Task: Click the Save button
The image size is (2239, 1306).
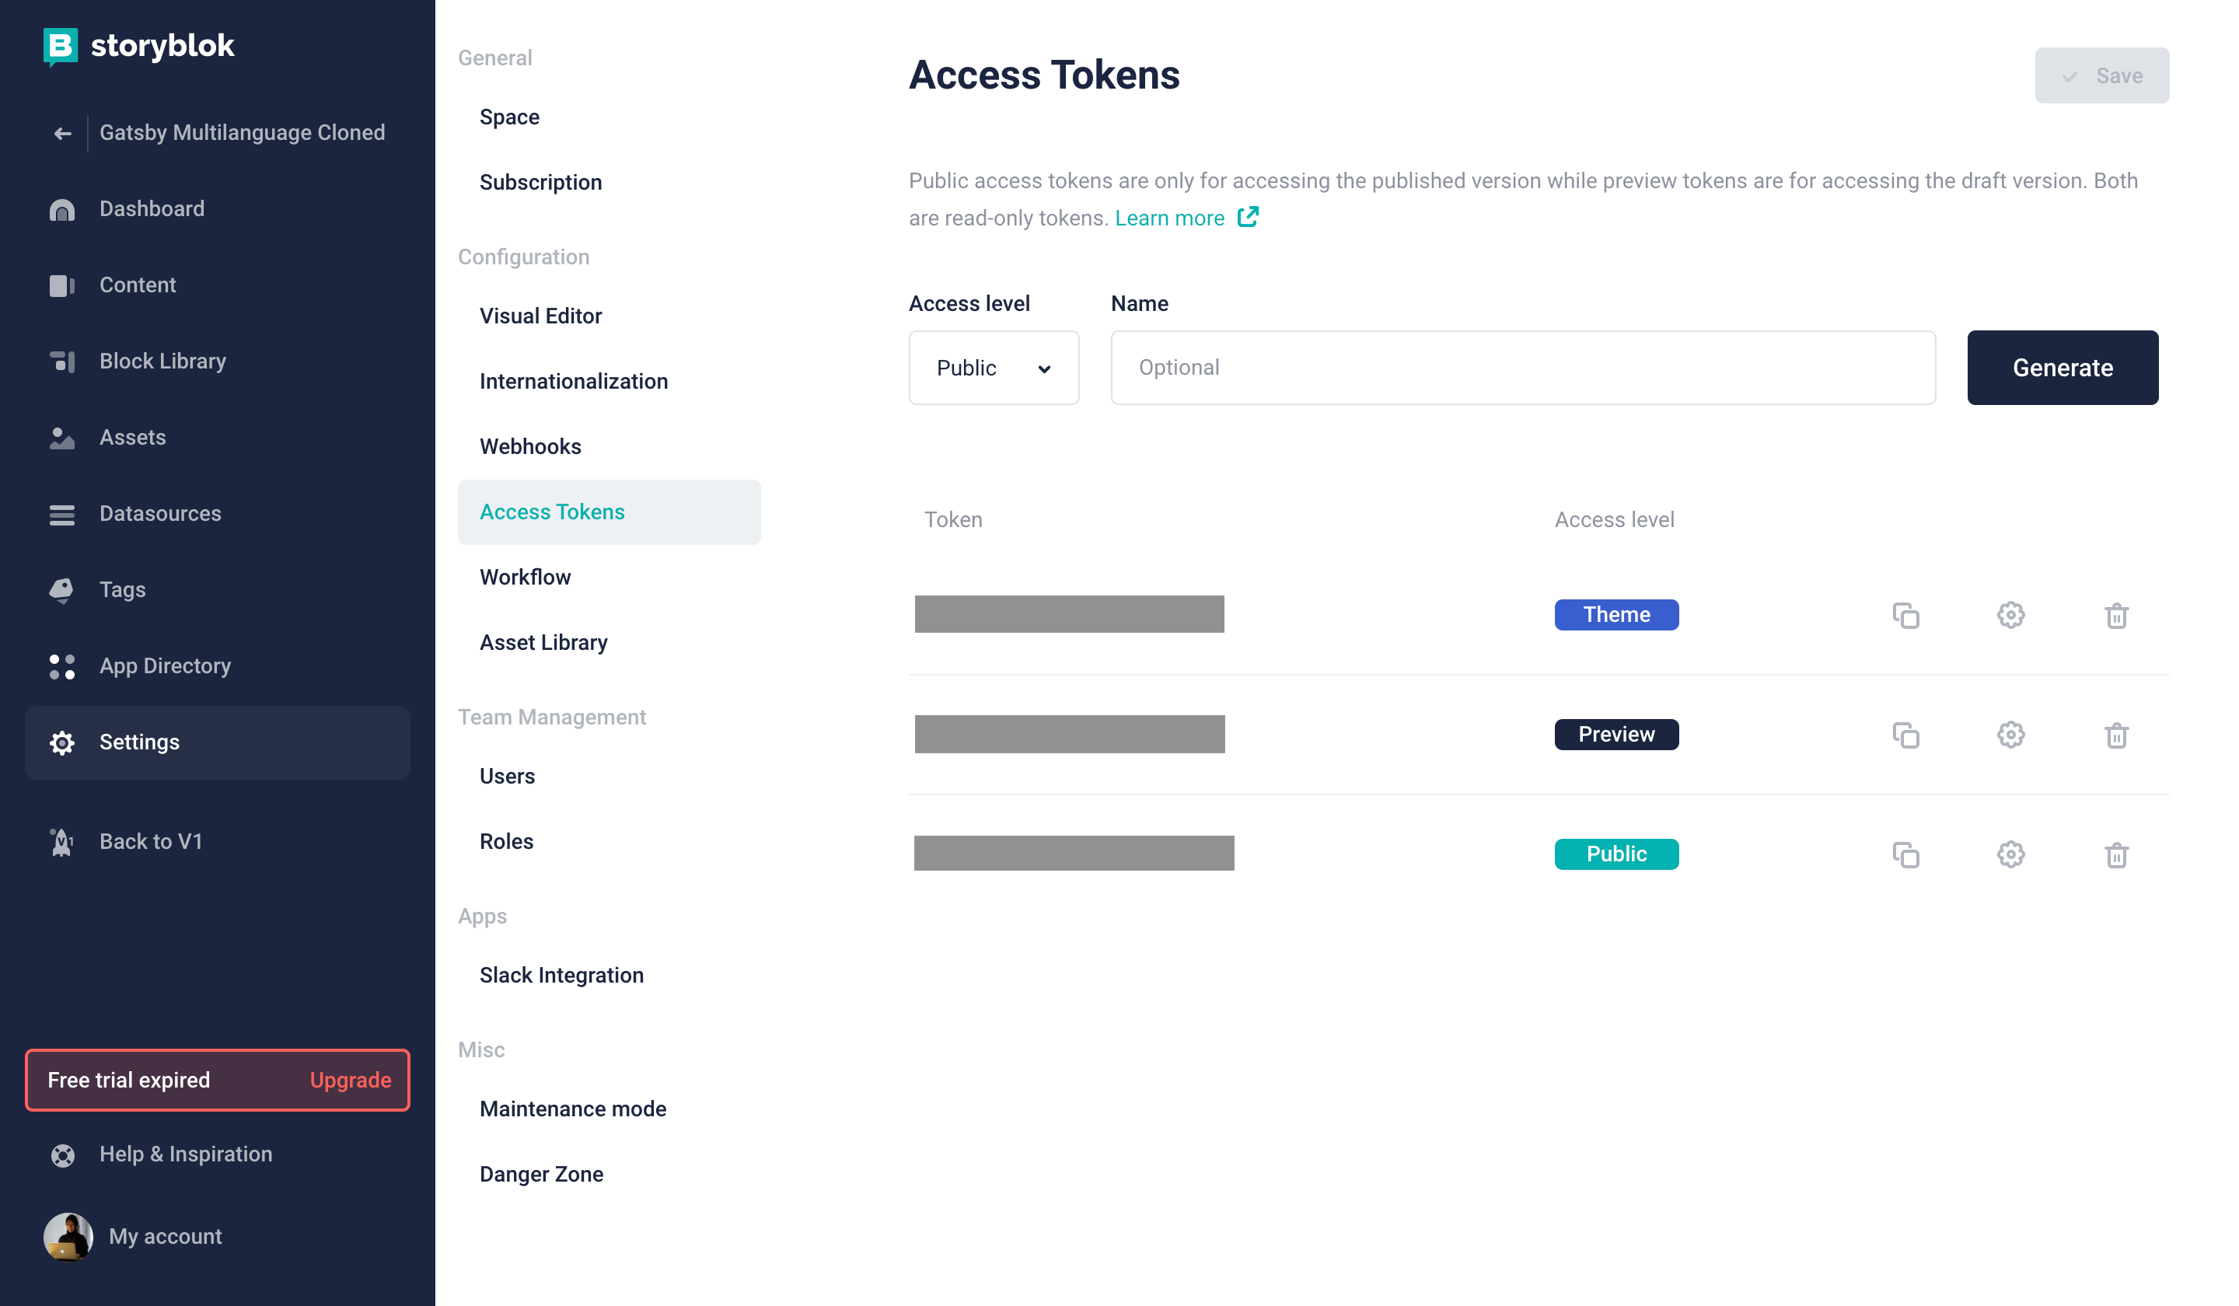Action: (x=2101, y=75)
